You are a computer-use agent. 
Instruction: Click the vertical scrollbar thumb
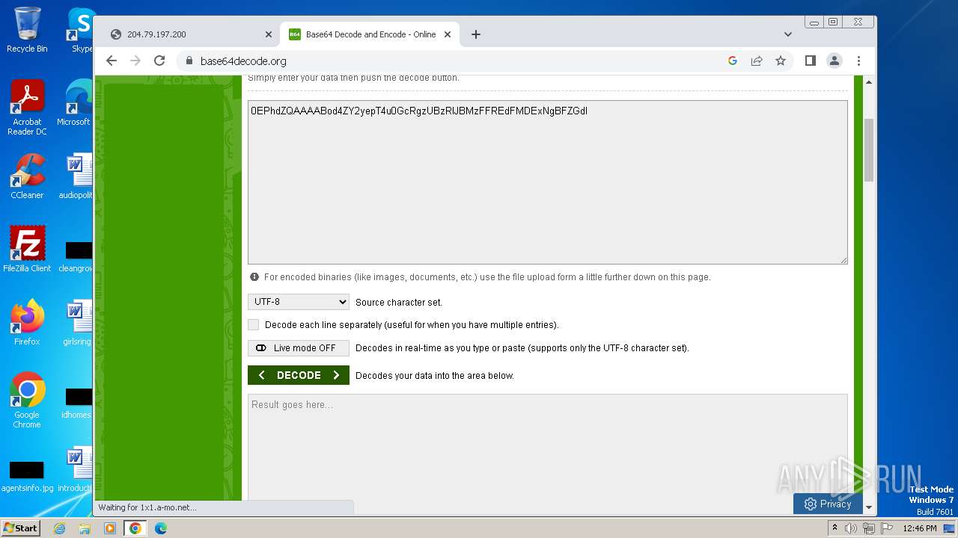point(869,149)
